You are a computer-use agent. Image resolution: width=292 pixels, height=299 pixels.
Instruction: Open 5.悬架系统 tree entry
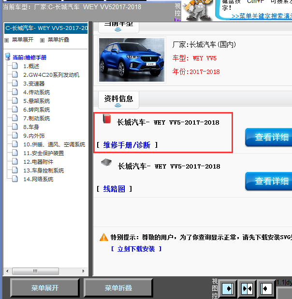pyautogui.click(x=36, y=101)
